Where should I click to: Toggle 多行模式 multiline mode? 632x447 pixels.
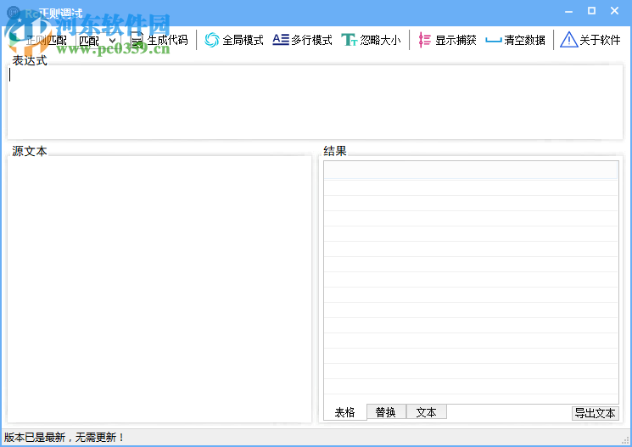pos(302,40)
